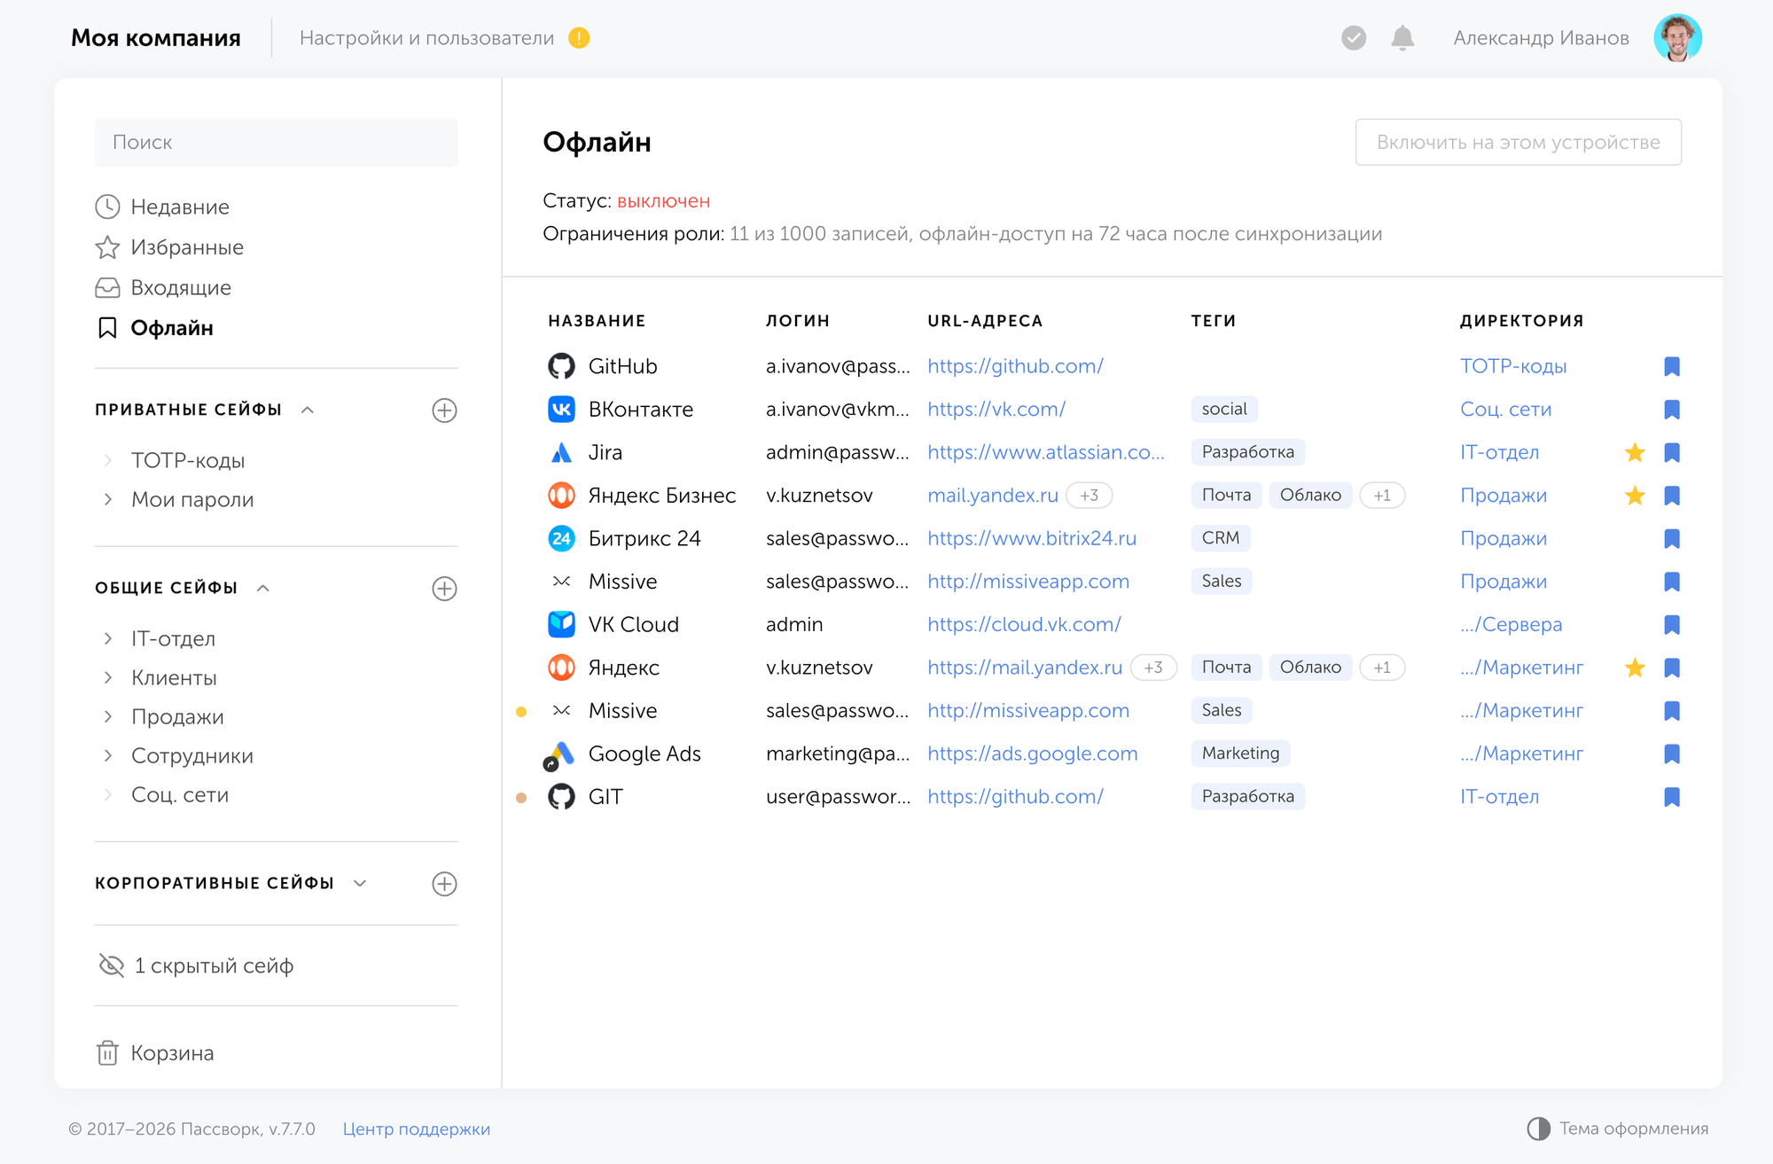Open the Центр поддержки link
1773x1164 pixels.
417,1129
